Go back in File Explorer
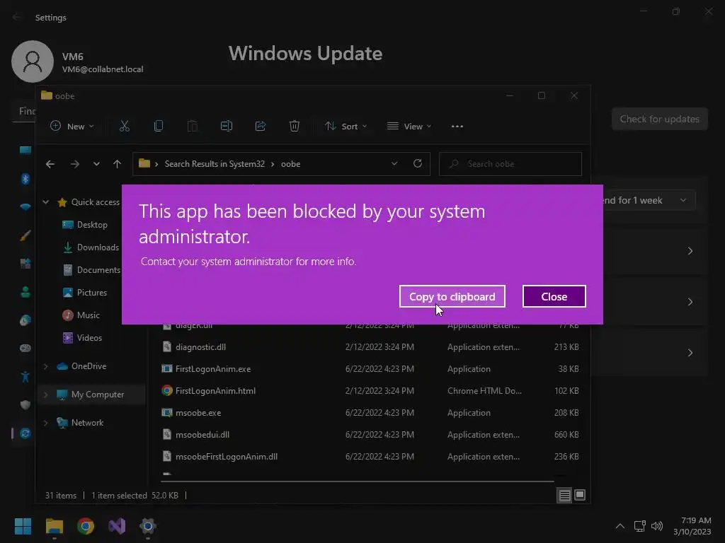 pos(50,164)
